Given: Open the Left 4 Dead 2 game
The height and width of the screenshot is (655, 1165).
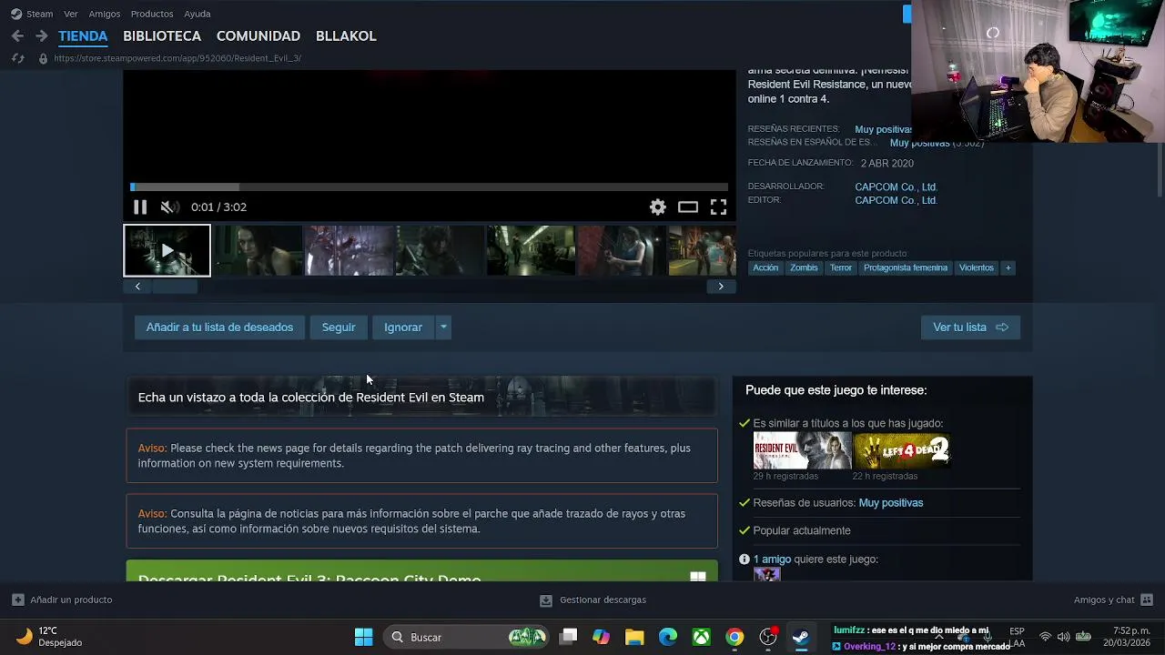Looking at the screenshot, I should coord(902,450).
